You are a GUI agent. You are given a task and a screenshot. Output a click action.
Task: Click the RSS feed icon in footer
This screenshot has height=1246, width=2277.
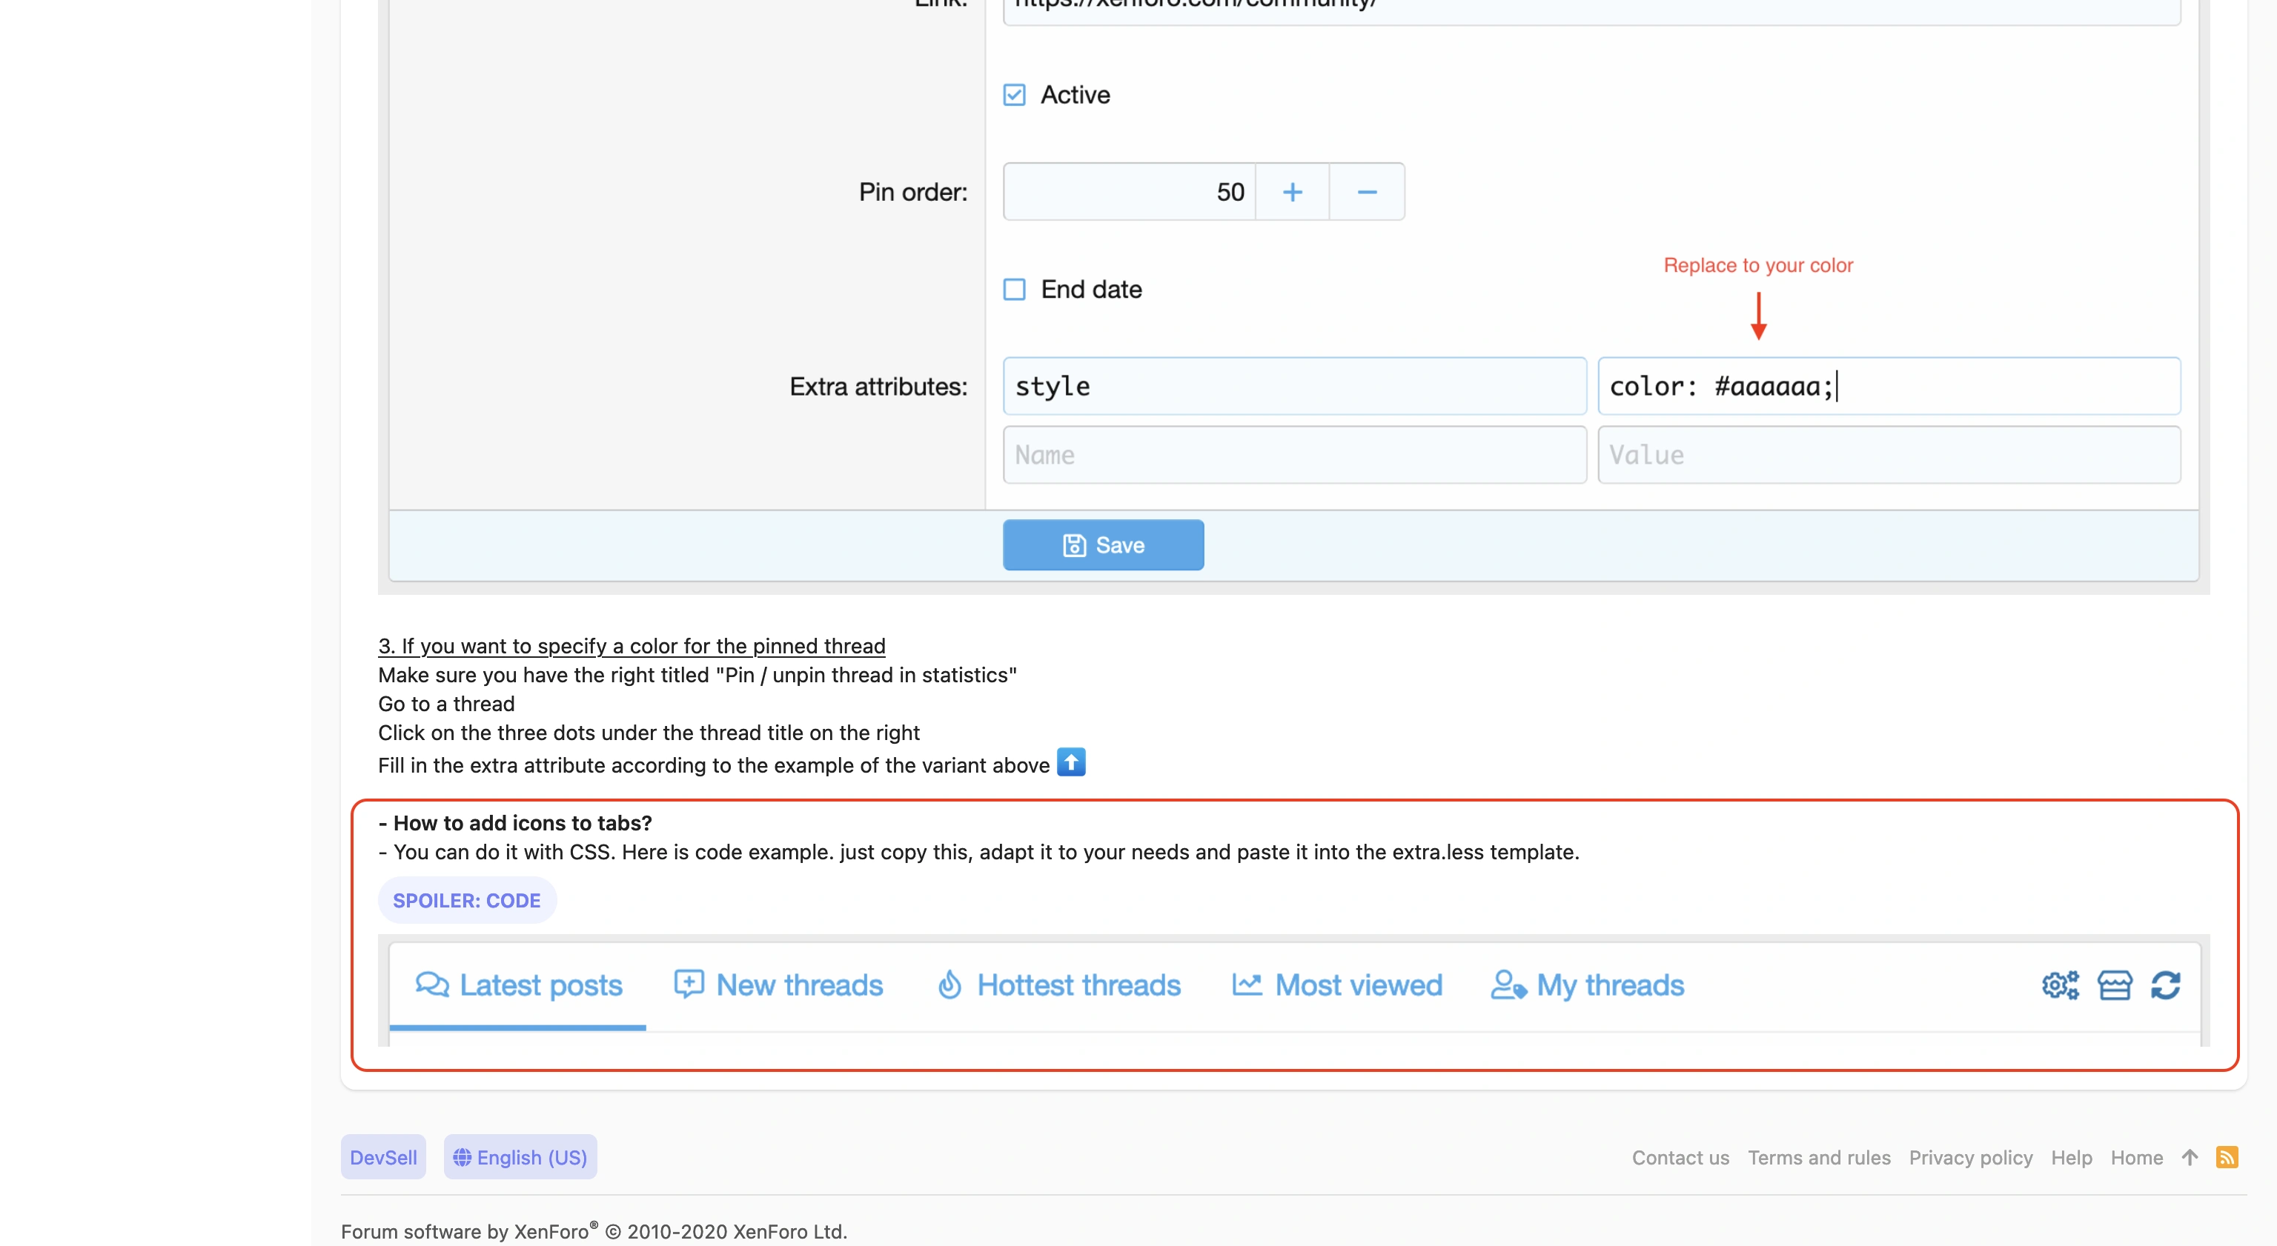tap(2227, 1157)
